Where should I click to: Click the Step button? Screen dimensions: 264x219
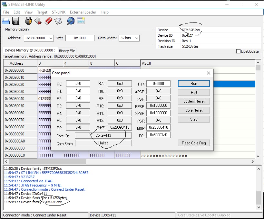coord(194,119)
